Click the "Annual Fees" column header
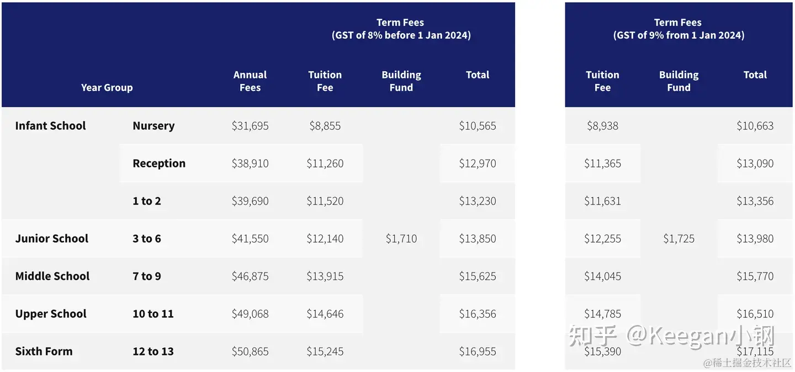The image size is (795, 372). coord(250,81)
